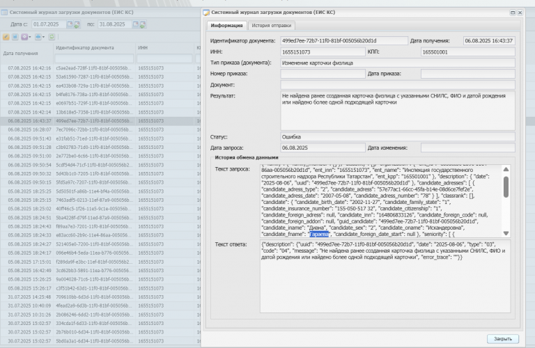Select row with ID 3cd62bb3-5891-11ea-b776

pos(100,271)
